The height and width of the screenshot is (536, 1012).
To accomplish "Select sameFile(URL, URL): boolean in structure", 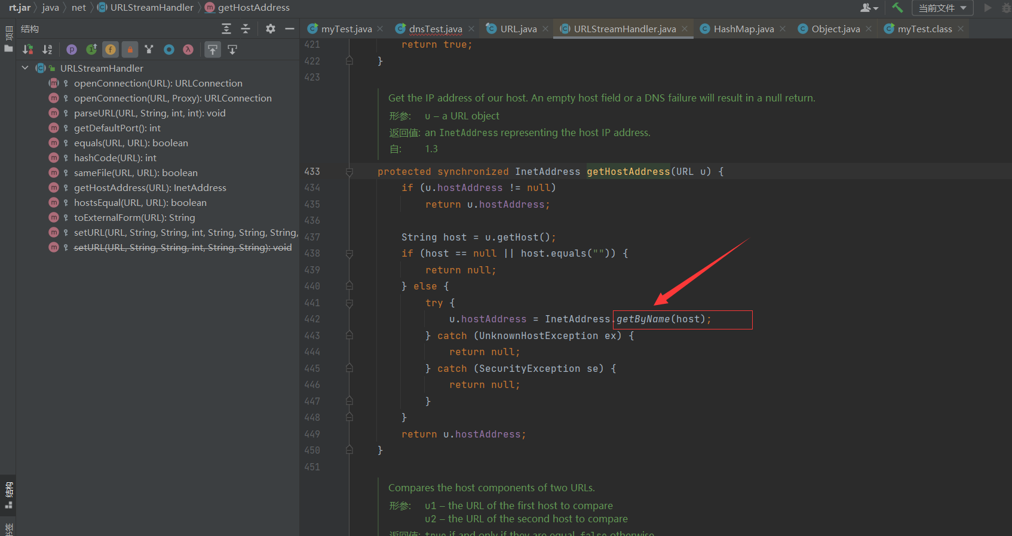I will click(x=136, y=172).
